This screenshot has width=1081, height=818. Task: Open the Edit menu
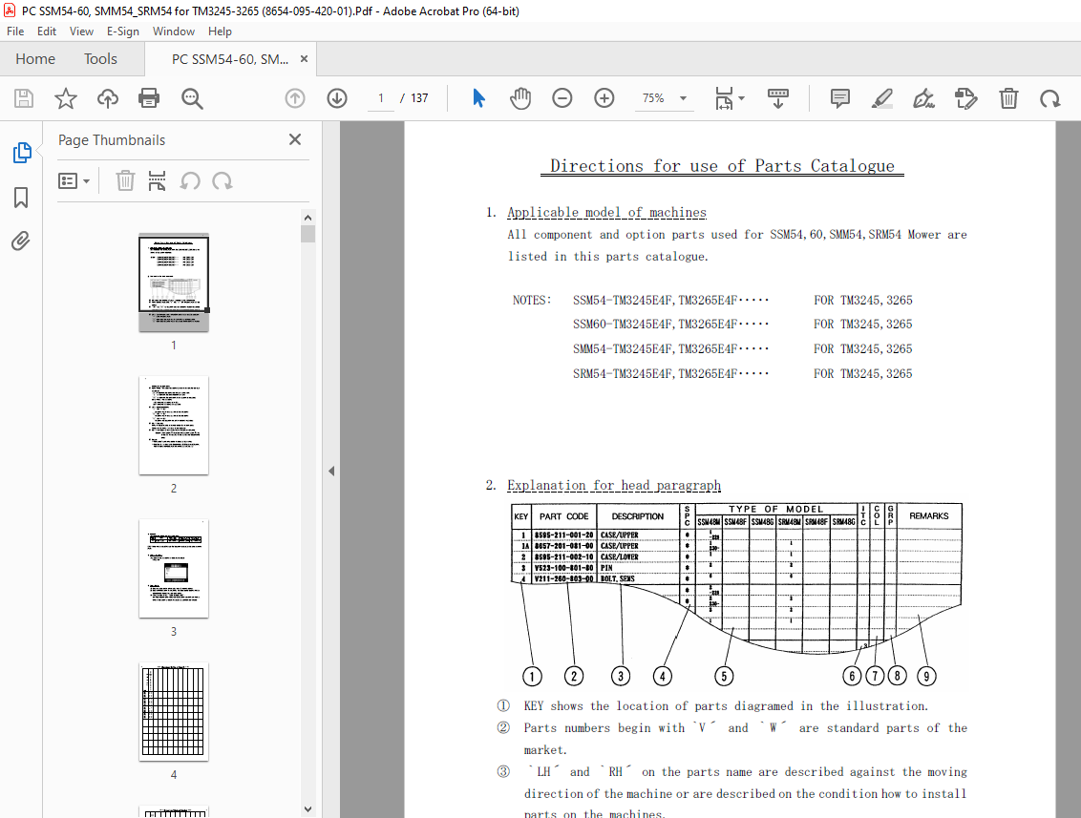point(47,31)
